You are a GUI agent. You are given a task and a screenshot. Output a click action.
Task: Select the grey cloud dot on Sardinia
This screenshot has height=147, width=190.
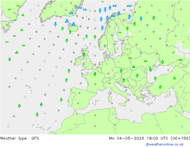point(111,93)
